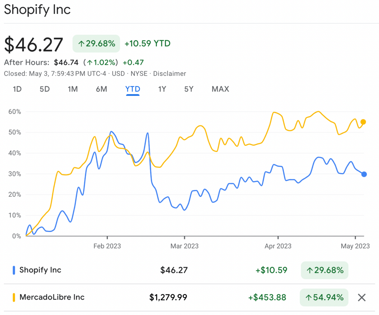
Task: Click the yellow MercadoLibre color swatch in legend
Action: pyautogui.click(x=14, y=297)
